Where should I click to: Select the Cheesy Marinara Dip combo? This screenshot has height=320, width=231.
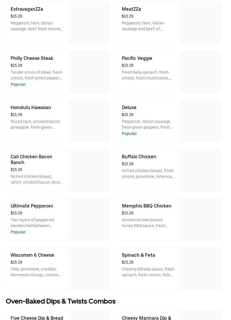[x=146, y=318]
